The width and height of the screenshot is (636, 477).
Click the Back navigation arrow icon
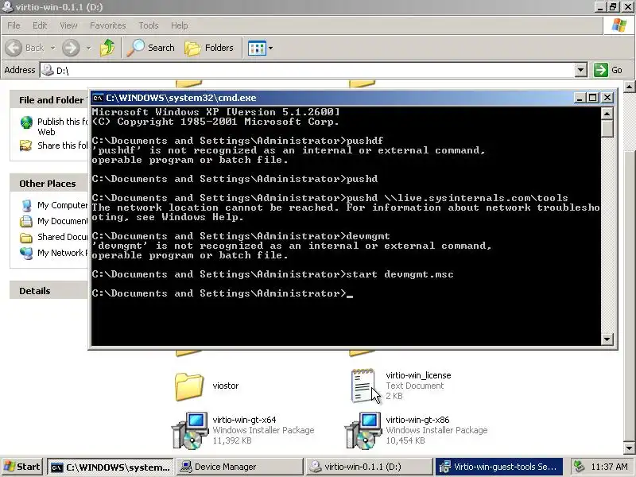(x=14, y=48)
